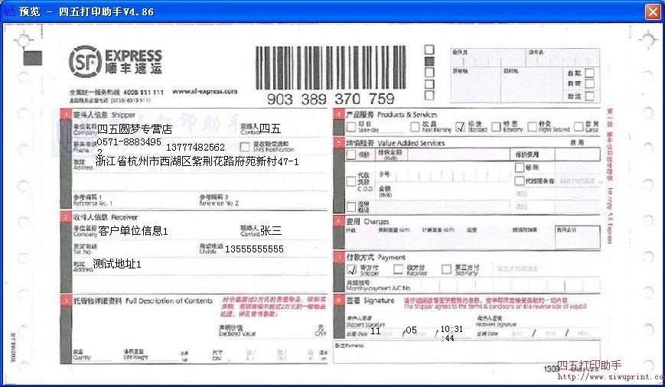Click shipper address 浙江省杭州市西湖区紫荆花路府苑新村47-1
The width and height of the screenshot is (665, 387).
tap(197, 161)
